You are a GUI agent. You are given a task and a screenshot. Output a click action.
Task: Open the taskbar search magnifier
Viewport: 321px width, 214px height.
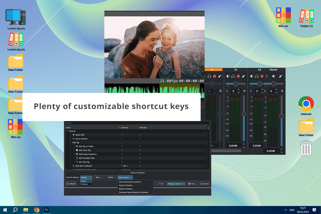[15, 210]
